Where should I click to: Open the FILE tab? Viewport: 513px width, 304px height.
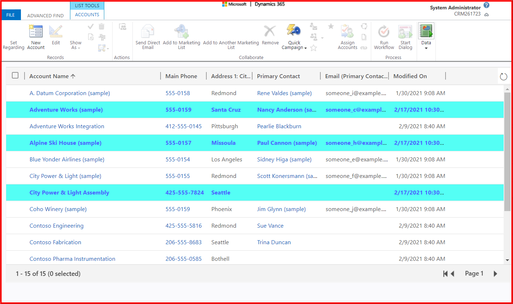pyautogui.click(x=11, y=15)
